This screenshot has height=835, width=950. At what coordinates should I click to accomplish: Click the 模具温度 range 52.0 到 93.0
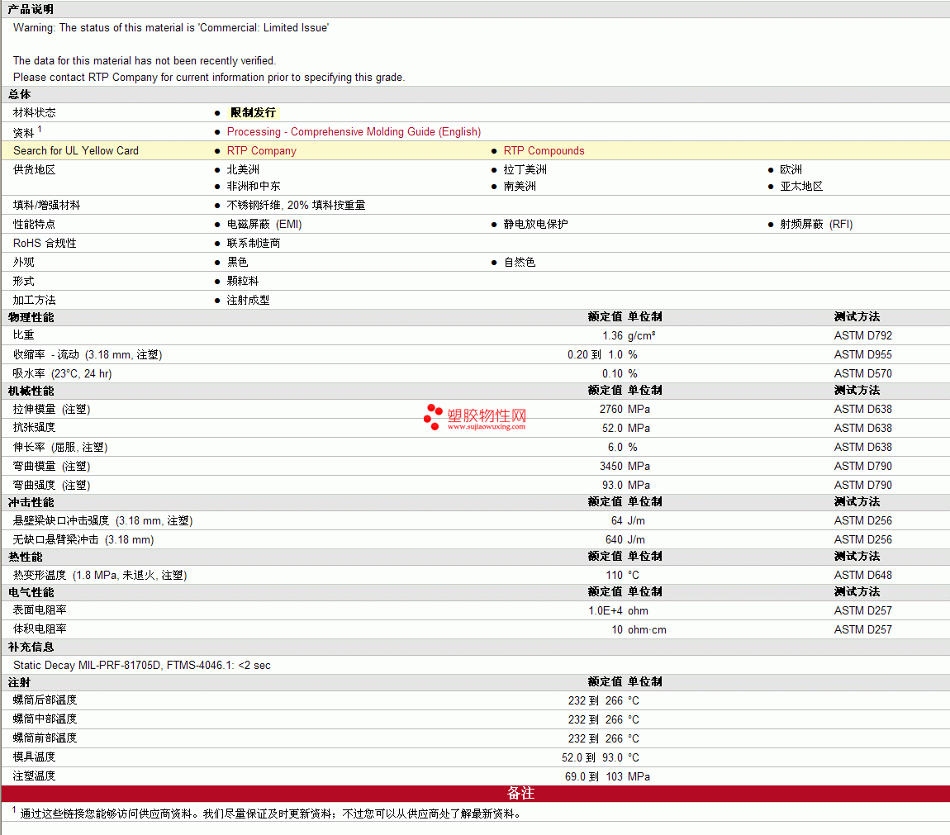point(592,757)
